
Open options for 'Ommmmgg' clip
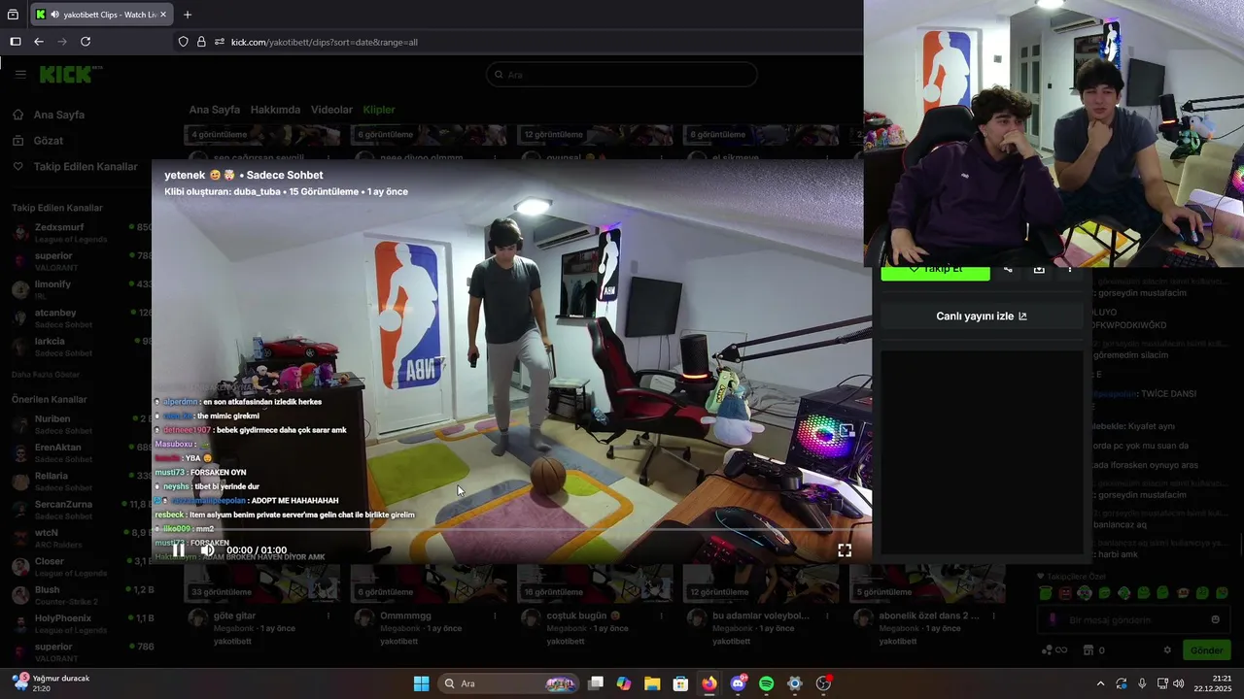[496, 616]
